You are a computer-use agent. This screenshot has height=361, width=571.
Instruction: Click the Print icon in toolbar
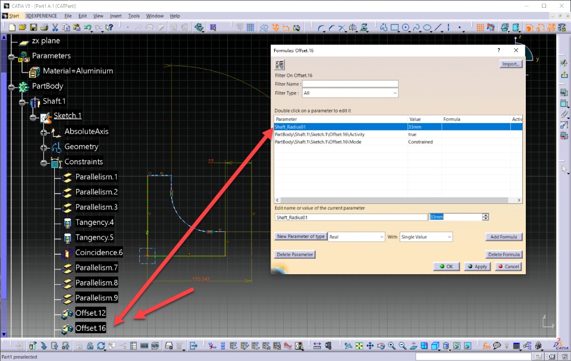tap(45, 27)
